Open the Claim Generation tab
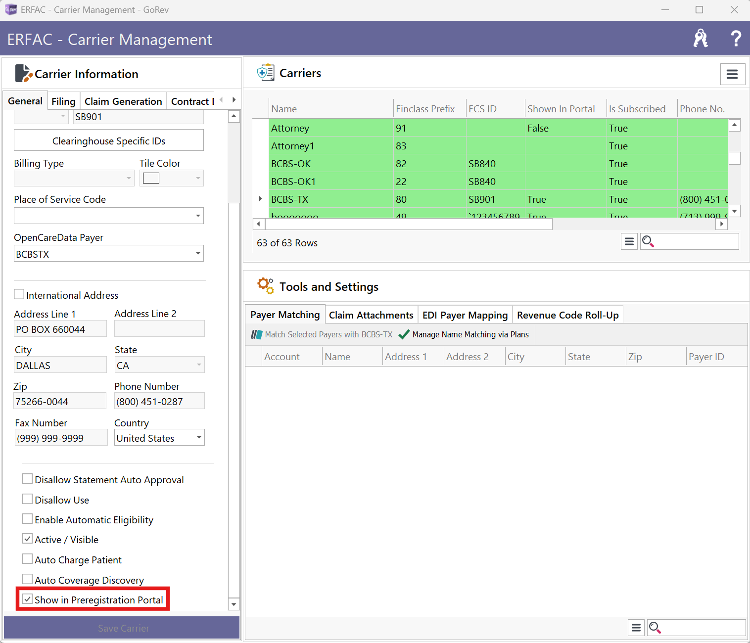 pos(123,101)
